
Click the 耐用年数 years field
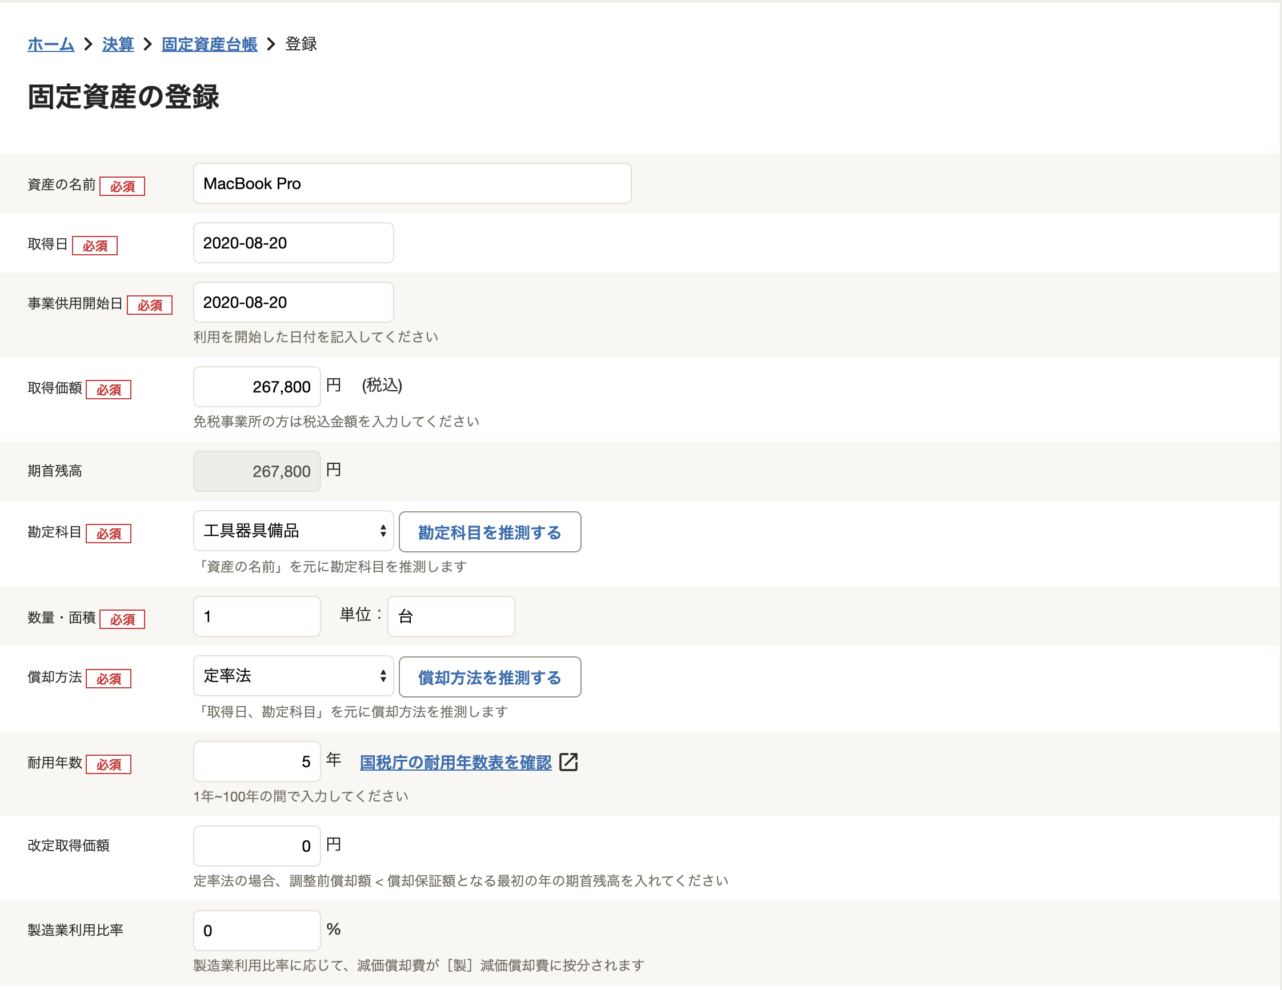pos(257,761)
